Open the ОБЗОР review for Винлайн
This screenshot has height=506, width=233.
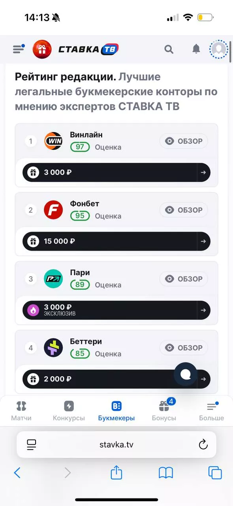[183, 141]
